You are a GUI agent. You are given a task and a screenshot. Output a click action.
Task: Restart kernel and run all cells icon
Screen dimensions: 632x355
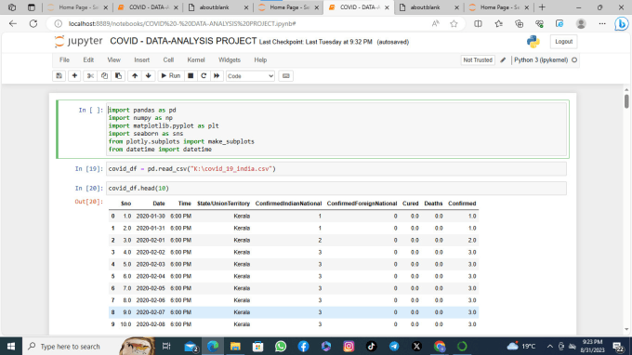(217, 76)
